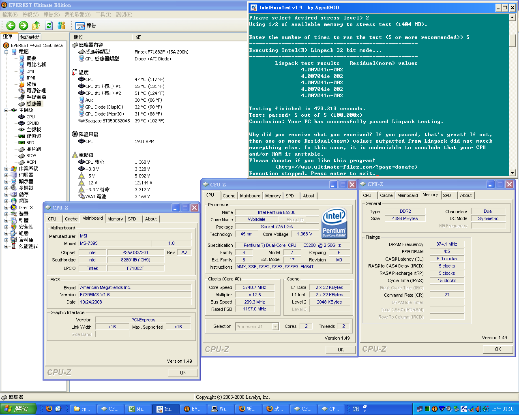Click the 欄位 column header in EVEREST
The height and width of the screenshot is (415, 519).
[101, 37]
